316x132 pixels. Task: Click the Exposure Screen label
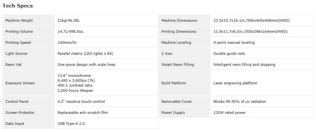point(20,83)
